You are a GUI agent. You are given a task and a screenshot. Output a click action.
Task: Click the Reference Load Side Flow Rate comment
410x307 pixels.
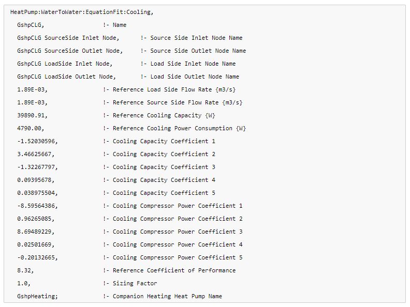(169, 89)
